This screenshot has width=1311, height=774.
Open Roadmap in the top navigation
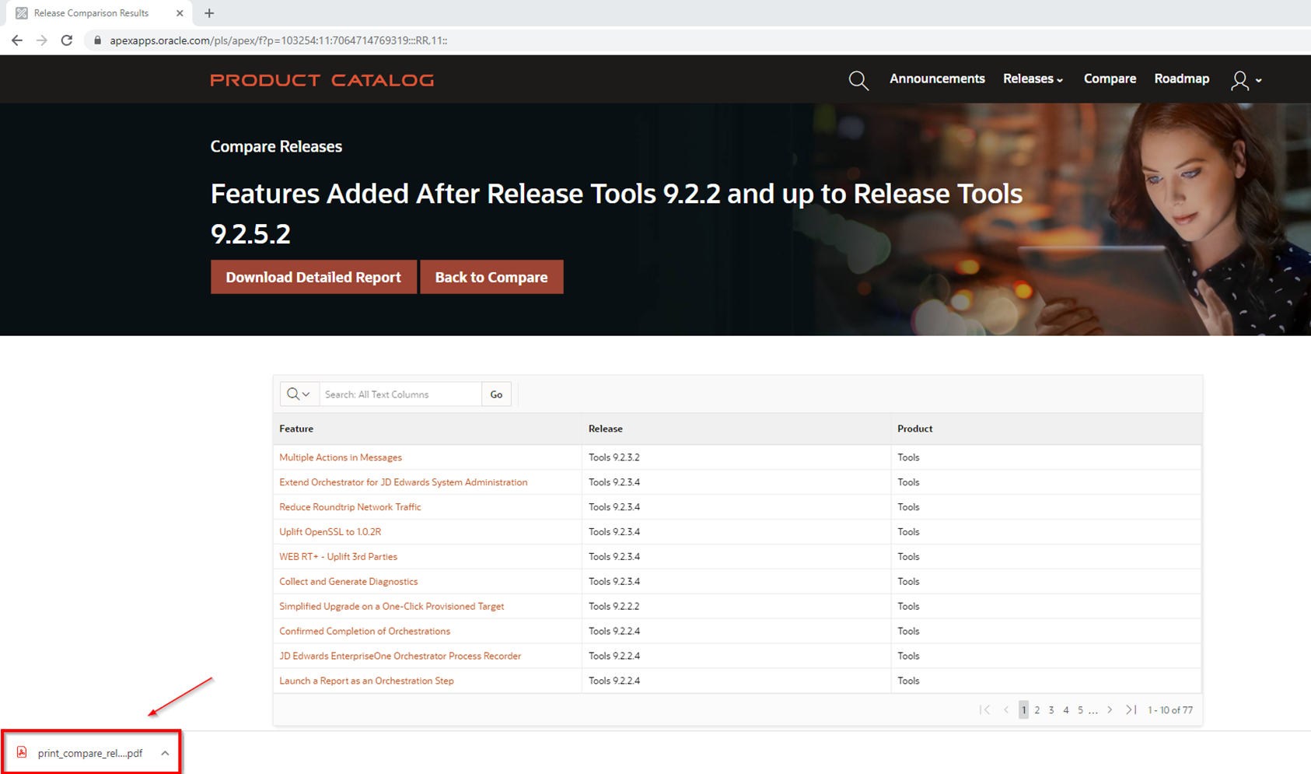(x=1181, y=79)
